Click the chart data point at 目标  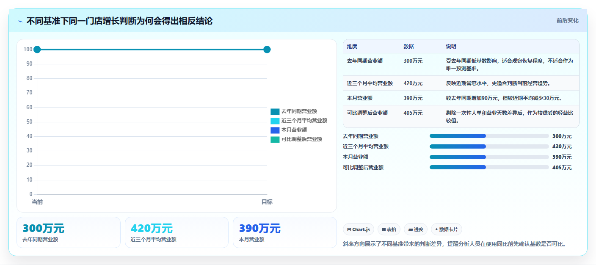(x=267, y=50)
